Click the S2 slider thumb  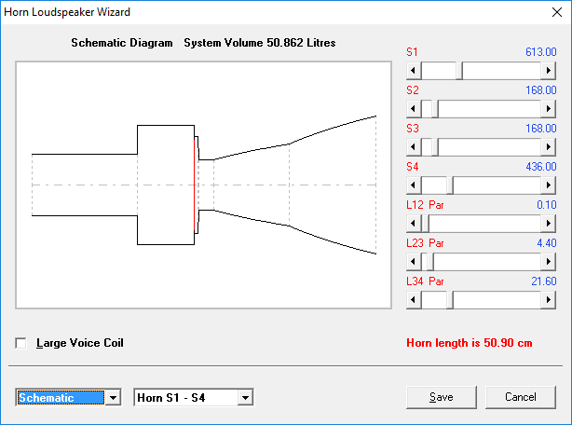point(435,109)
